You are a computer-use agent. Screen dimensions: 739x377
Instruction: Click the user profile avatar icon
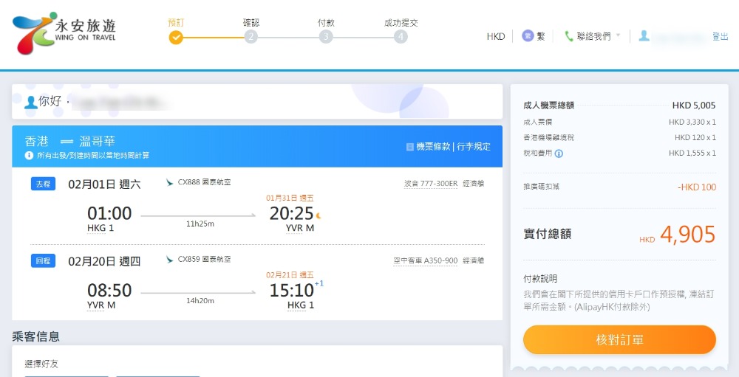coord(644,36)
